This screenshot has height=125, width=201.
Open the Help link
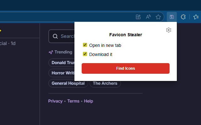click(89, 101)
